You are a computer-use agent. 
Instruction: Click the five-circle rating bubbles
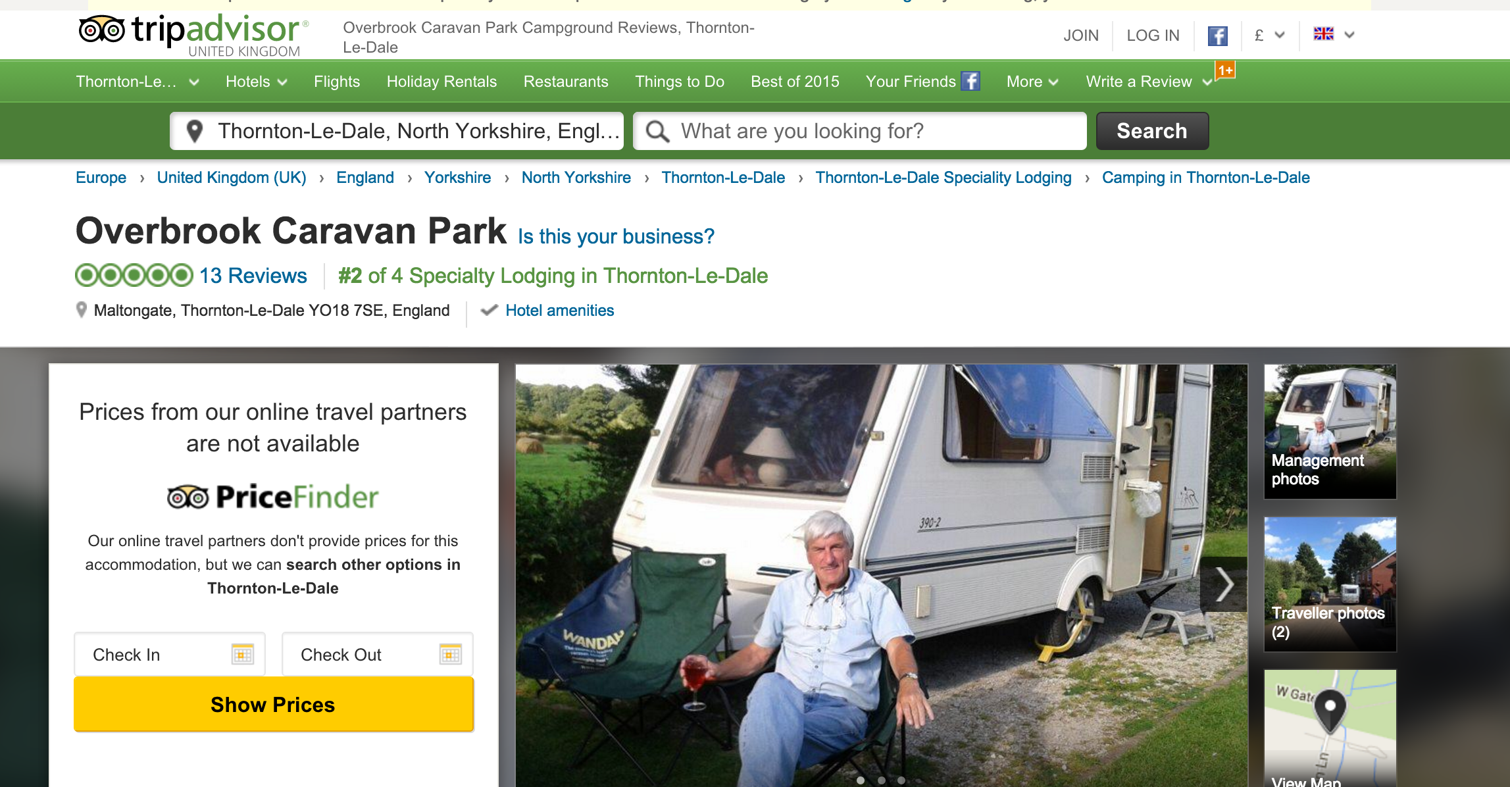click(x=134, y=275)
